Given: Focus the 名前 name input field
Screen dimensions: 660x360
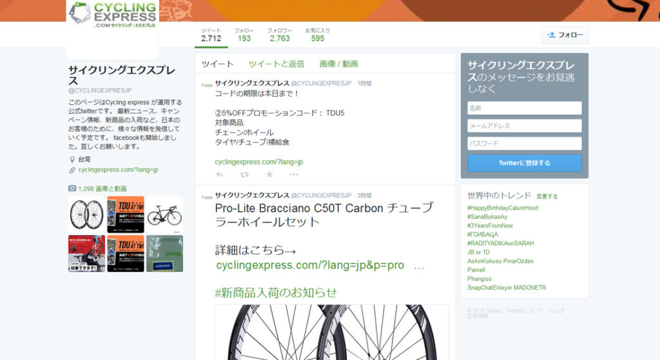Looking at the screenshot, I should (525, 108).
